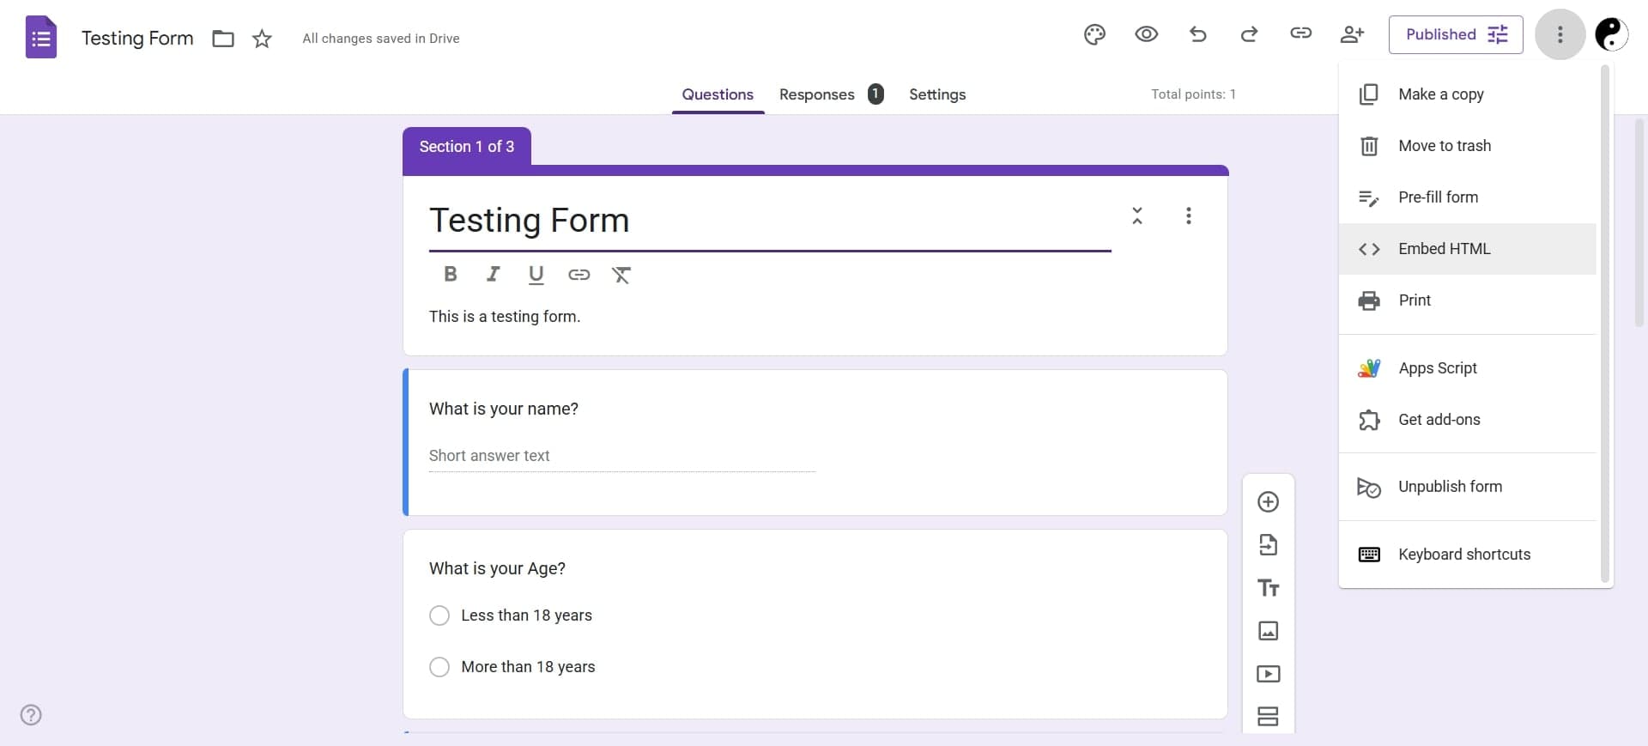1648x746 pixels.
Task: Open Published options button
Action: 1456,34
